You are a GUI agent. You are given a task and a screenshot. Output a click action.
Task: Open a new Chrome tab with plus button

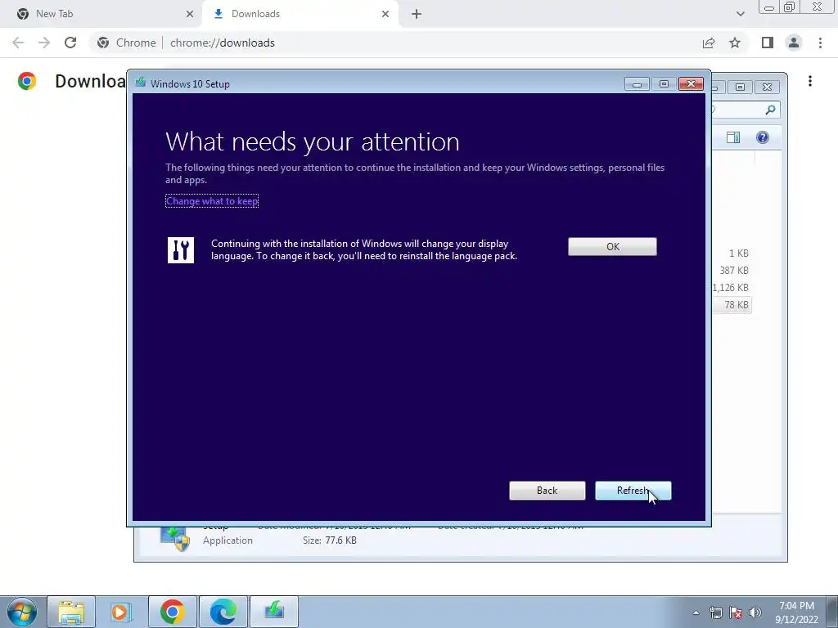pos(417,14)
